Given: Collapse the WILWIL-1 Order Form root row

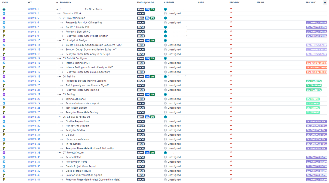Looking at the screenshot, I should click(57, 9).
